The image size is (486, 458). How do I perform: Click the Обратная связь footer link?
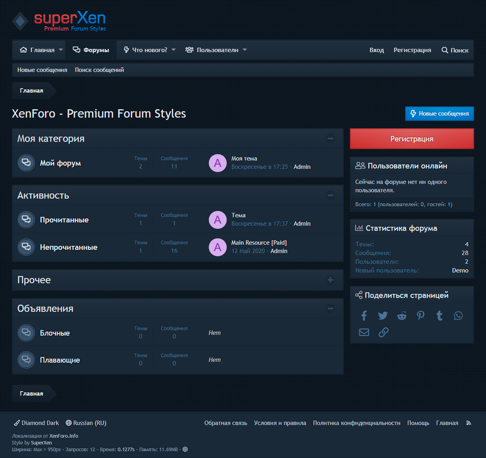[226, 423]
